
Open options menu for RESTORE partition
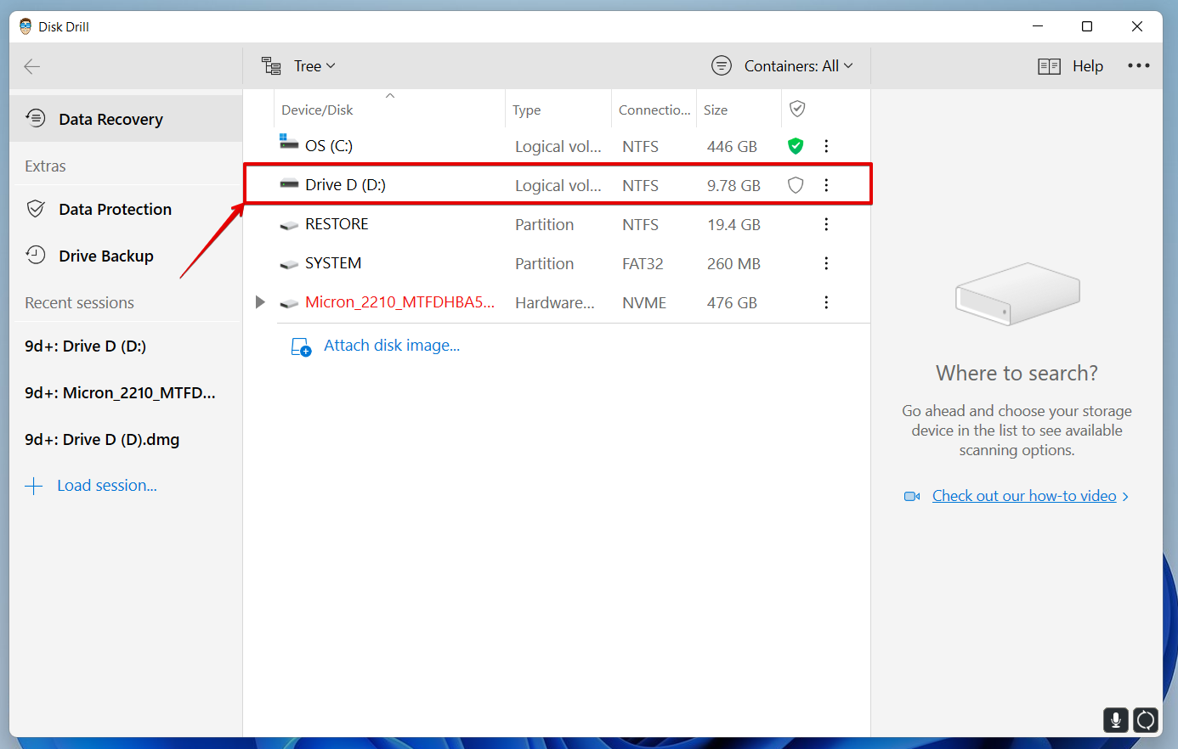tap(826, 224)
